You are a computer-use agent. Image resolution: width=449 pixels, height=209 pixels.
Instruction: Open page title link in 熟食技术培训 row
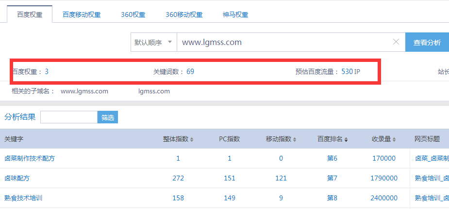coord(432,198)
